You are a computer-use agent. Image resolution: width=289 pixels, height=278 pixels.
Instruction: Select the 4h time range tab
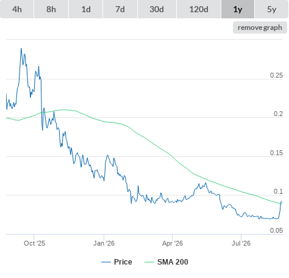tap(17, 9)
